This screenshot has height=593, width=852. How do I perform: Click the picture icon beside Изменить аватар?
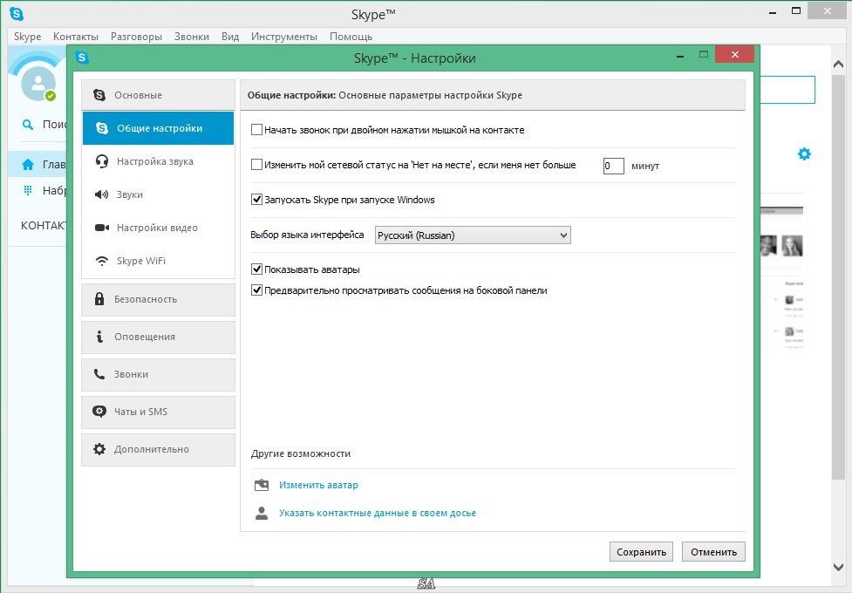tap(262, 485)
